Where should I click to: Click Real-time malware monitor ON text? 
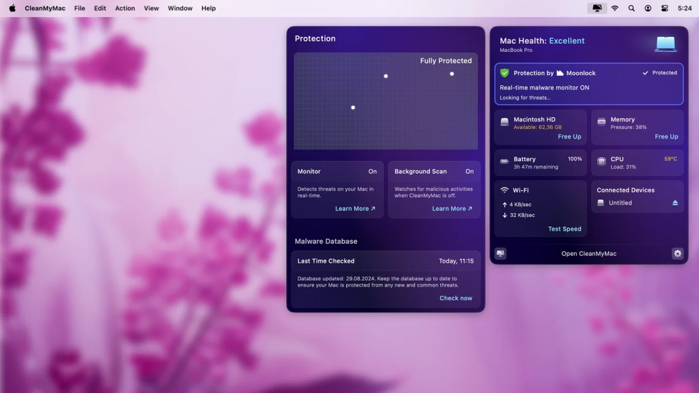pyautogui.click(x=544, y=88)
